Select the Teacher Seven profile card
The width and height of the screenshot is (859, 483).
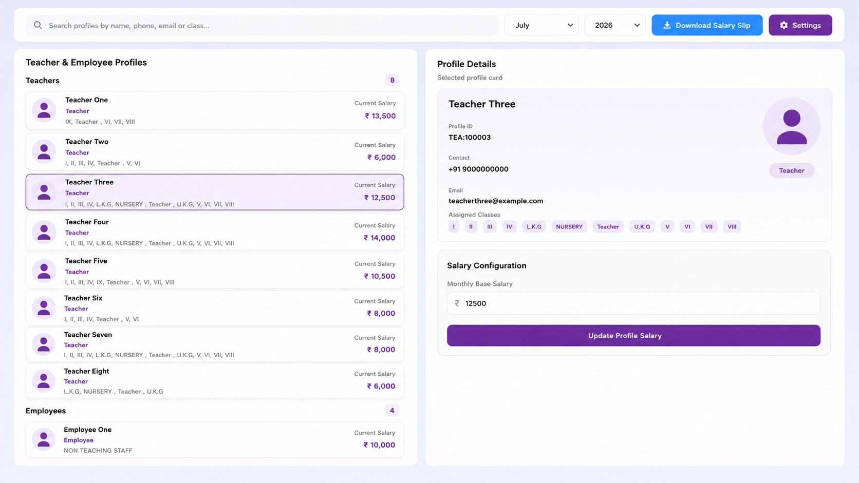[x=215, y=344]
